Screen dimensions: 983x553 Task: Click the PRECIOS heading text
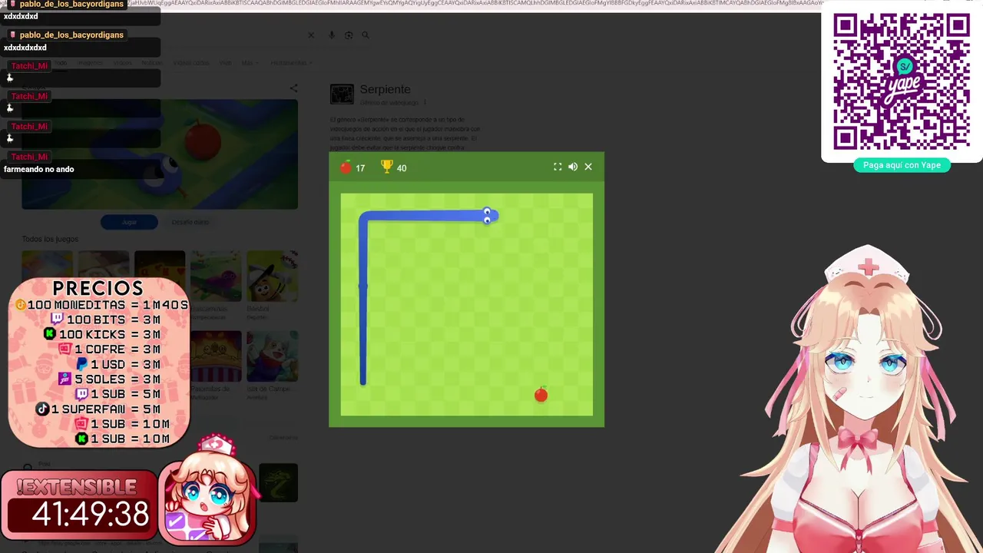point(98,288)
